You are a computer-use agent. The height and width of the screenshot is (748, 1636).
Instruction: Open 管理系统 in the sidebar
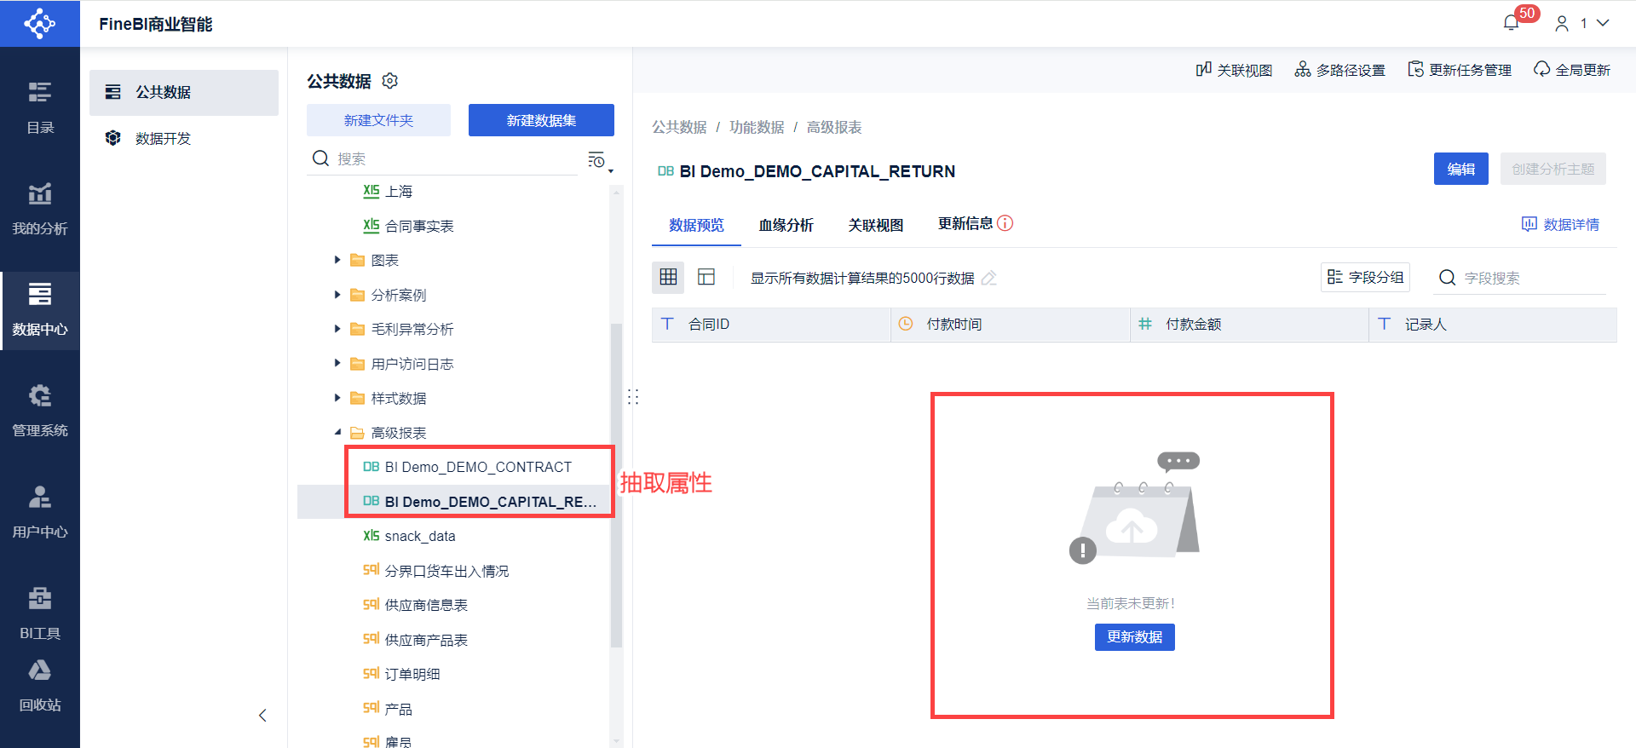tap(40, 411)
